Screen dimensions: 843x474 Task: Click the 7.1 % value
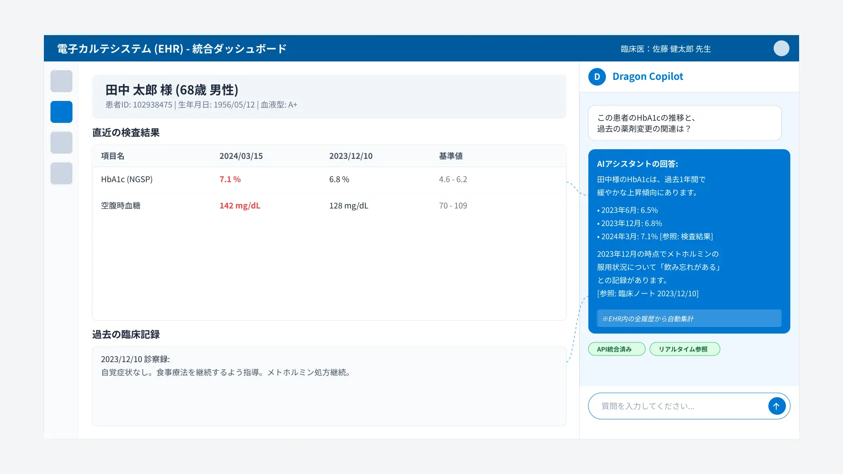[x=230, y=179]
